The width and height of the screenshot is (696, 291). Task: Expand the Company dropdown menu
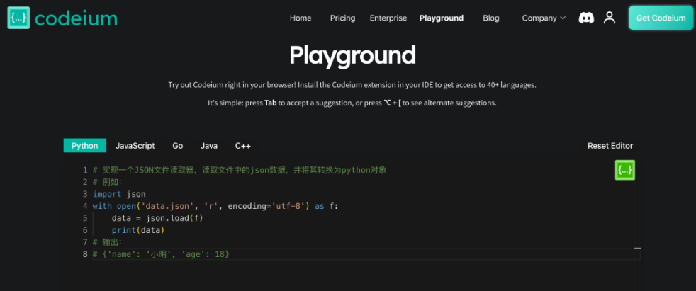(544, 18)
